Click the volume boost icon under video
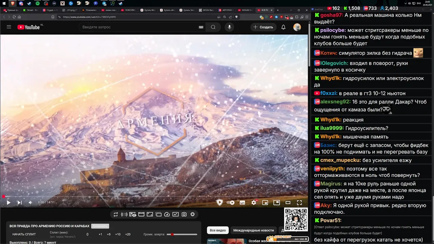The width and height of the screenshot is (434, 244). (124, 215)
